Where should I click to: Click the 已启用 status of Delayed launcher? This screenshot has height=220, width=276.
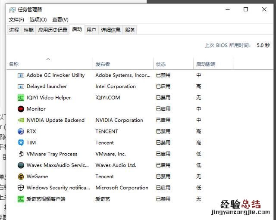click(x=163, y=87)
